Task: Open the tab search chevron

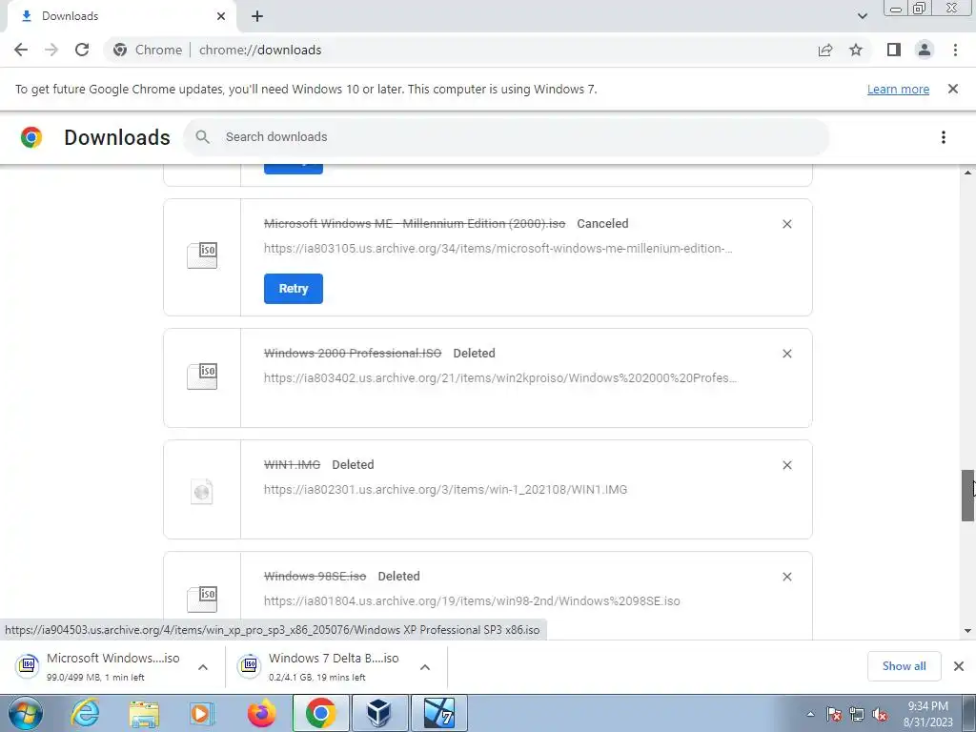Action: coord(862,16)
